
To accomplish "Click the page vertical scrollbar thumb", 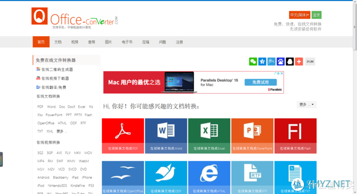I will [x=355, y=26].
